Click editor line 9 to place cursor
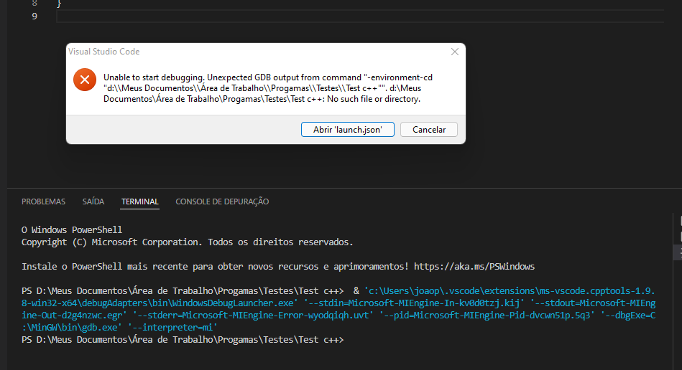The image size is (682, 370). [360, 16]
